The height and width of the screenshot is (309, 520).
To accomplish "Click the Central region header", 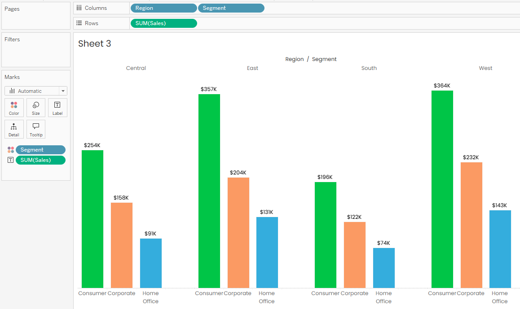I will pyautogui.click(x=136, y=68).
